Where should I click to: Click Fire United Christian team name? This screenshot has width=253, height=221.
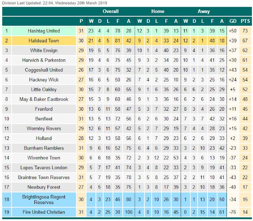pyautogui.click(x=44, y=212)
